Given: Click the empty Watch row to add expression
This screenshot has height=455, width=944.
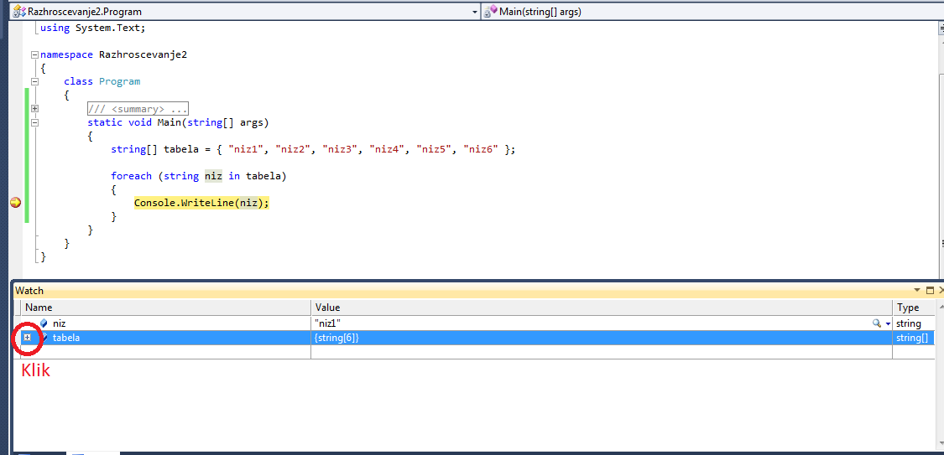Looking at the screenshot, I should [168, 352].
